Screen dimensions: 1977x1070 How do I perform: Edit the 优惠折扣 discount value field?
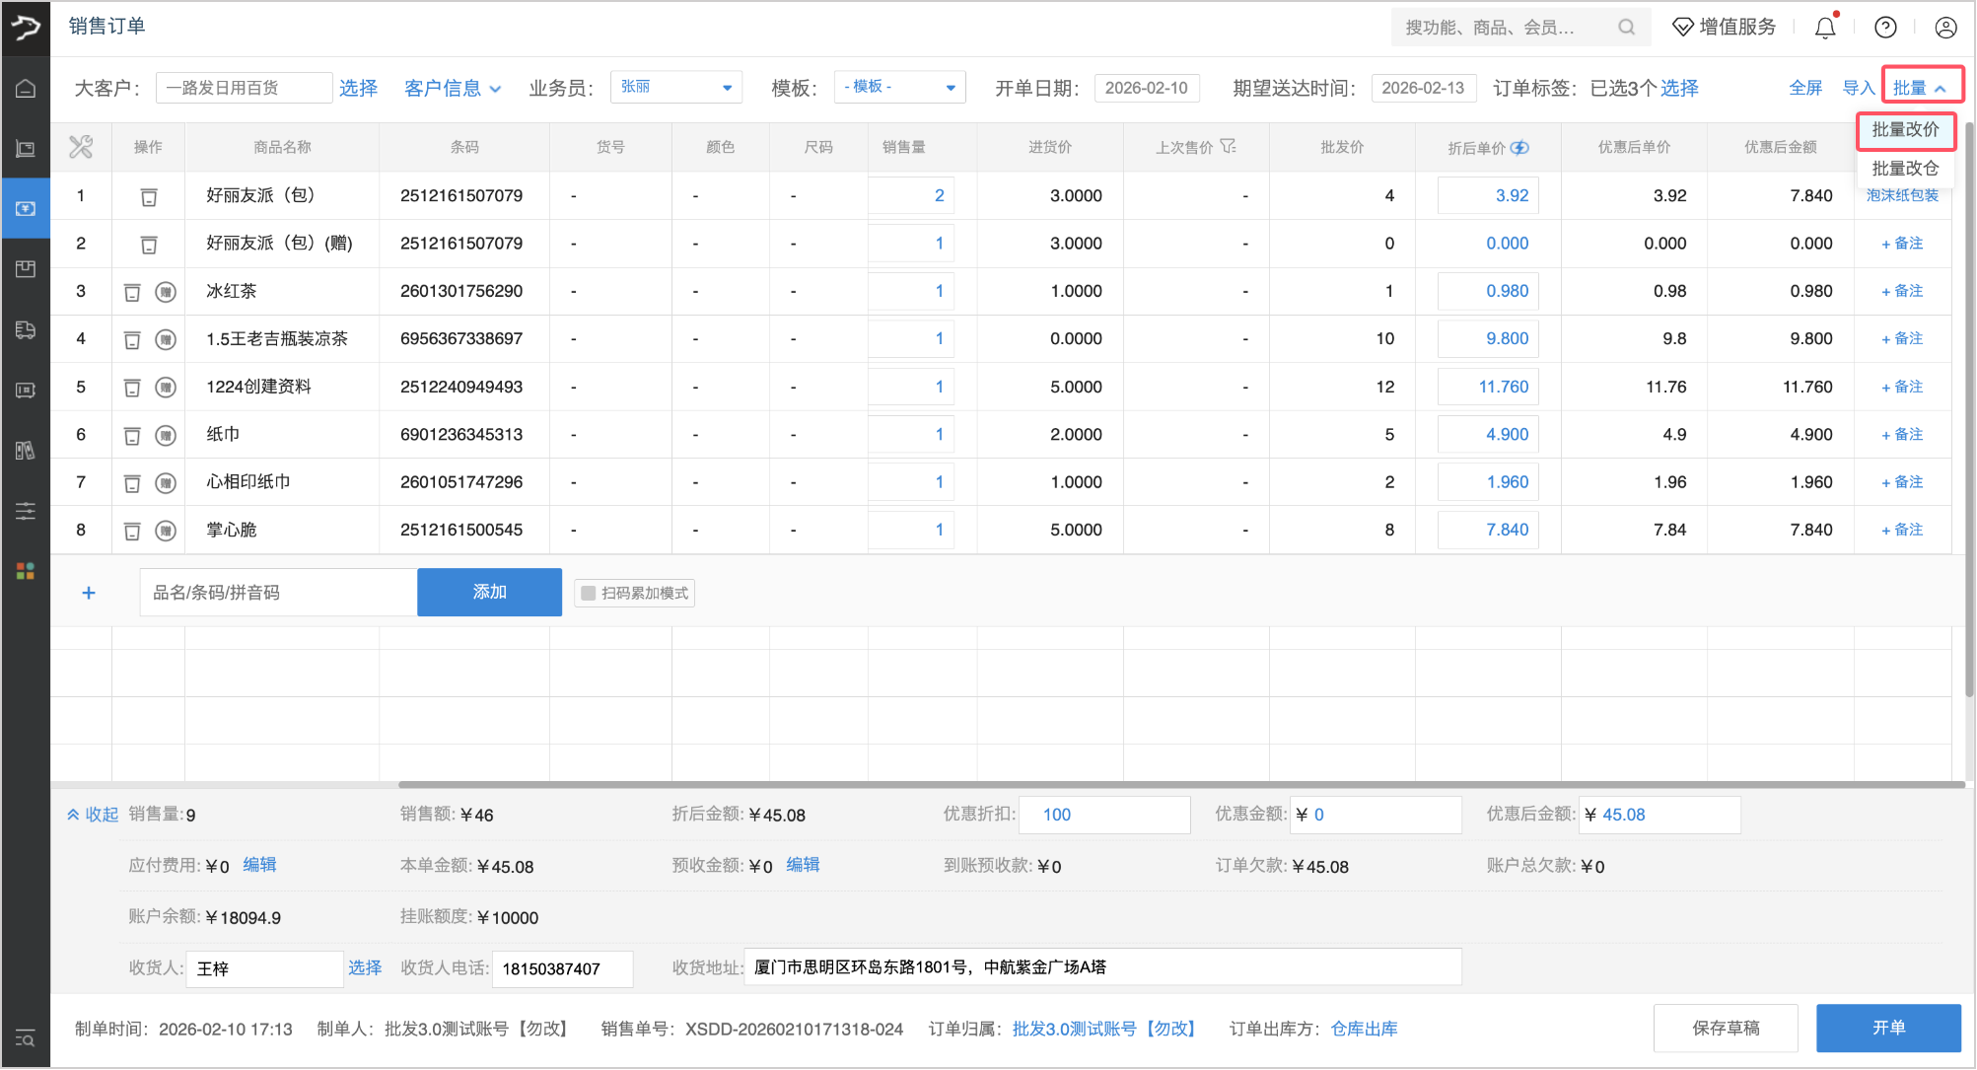point(1103,815)
